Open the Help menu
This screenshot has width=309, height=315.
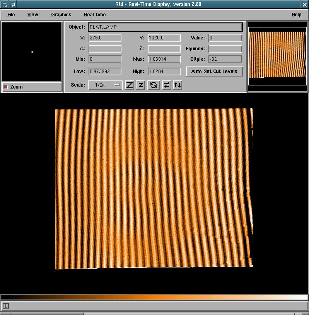(296, 15)
